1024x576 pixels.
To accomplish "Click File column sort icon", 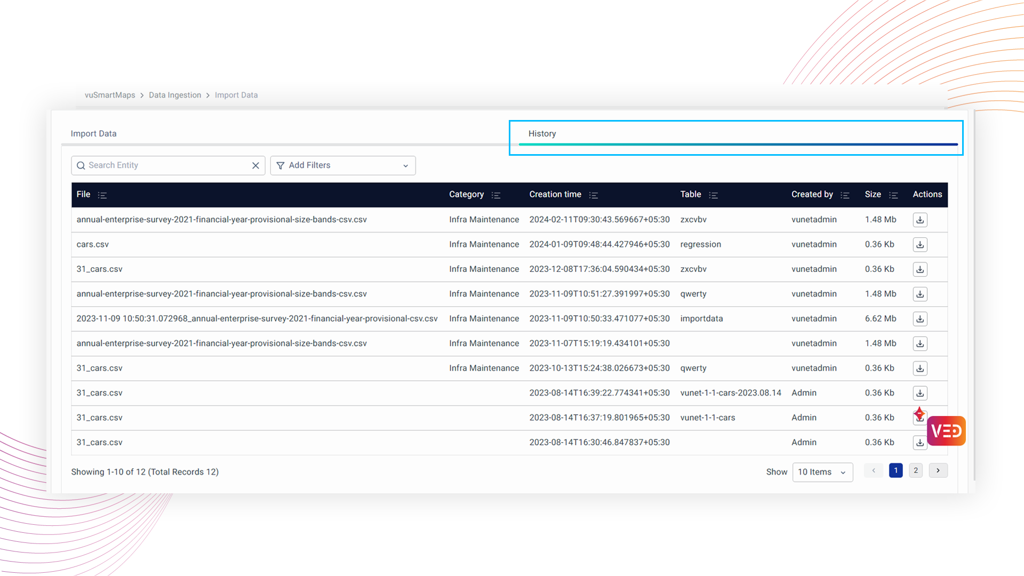I will (x=102, y=195).
